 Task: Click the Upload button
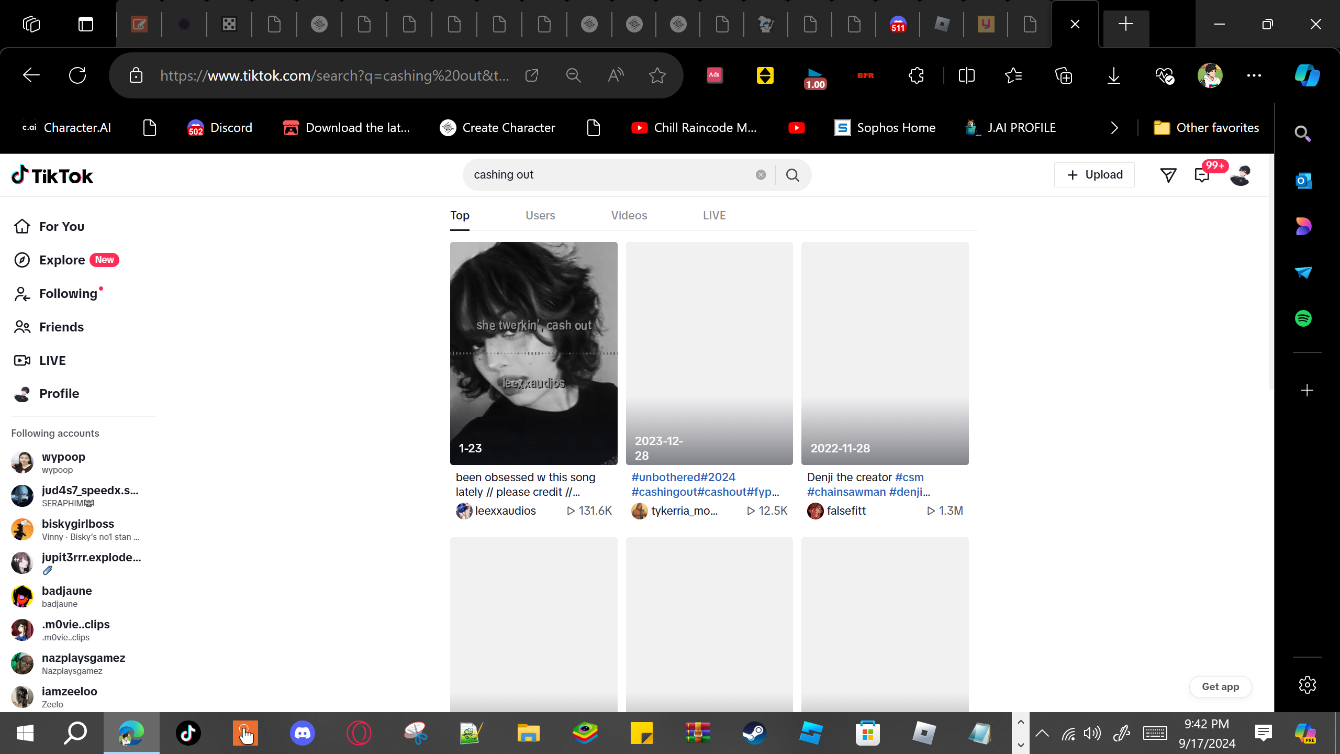pyautogui.click(x=1094, y=175)
